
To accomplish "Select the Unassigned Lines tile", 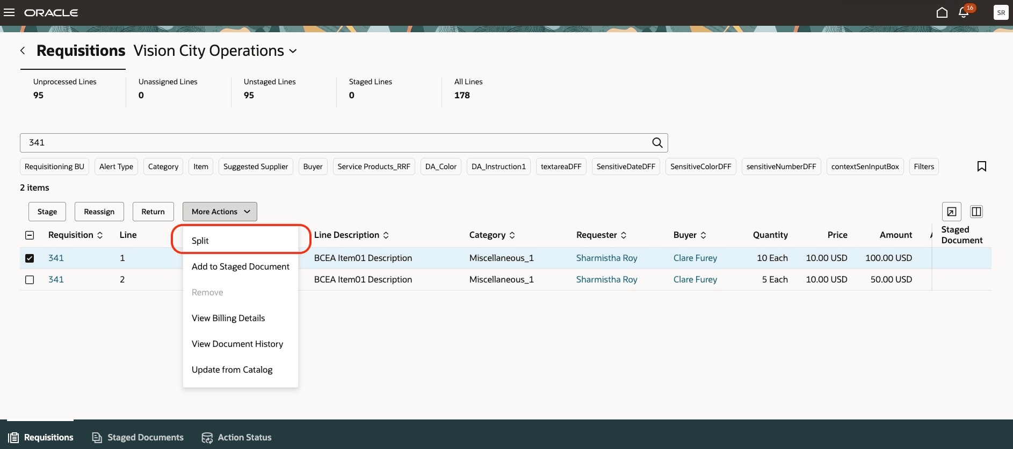I will click(x=178, y=89).
